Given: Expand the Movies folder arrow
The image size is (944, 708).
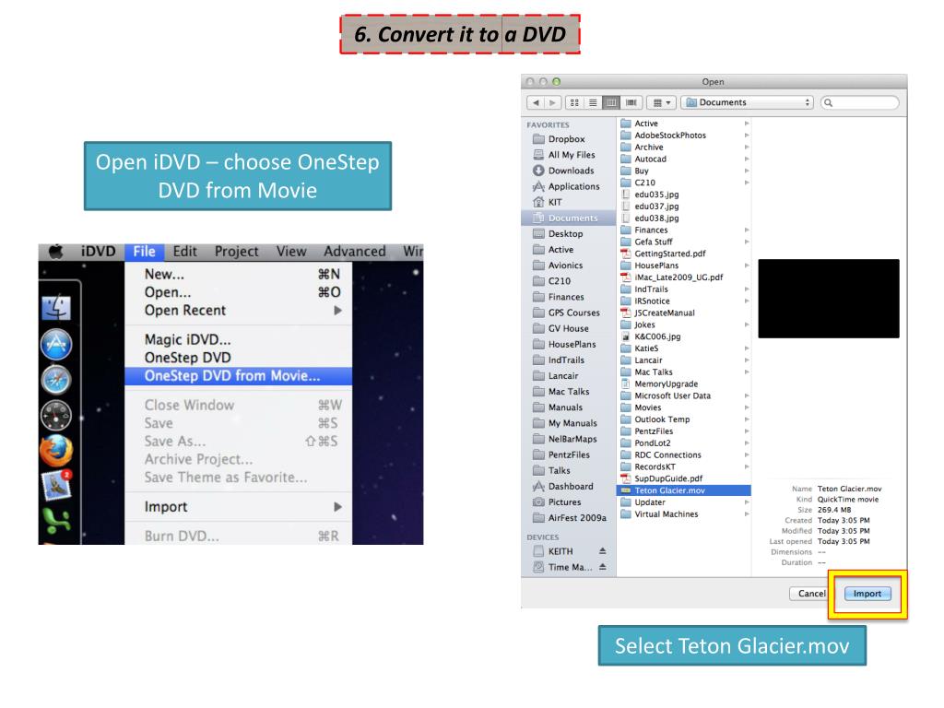Looking at the screenshot, I should coord(747,407).
